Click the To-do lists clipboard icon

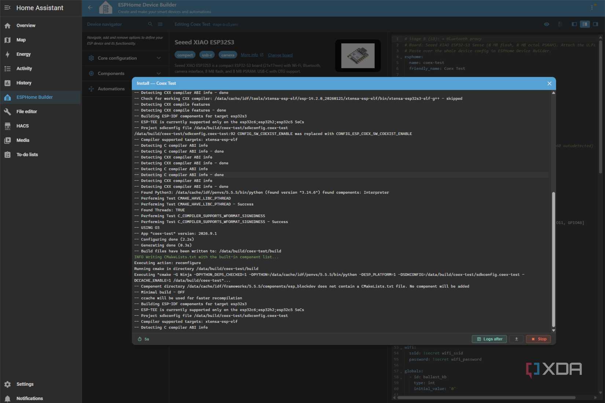pyautogui.click(x=7, y=155)
